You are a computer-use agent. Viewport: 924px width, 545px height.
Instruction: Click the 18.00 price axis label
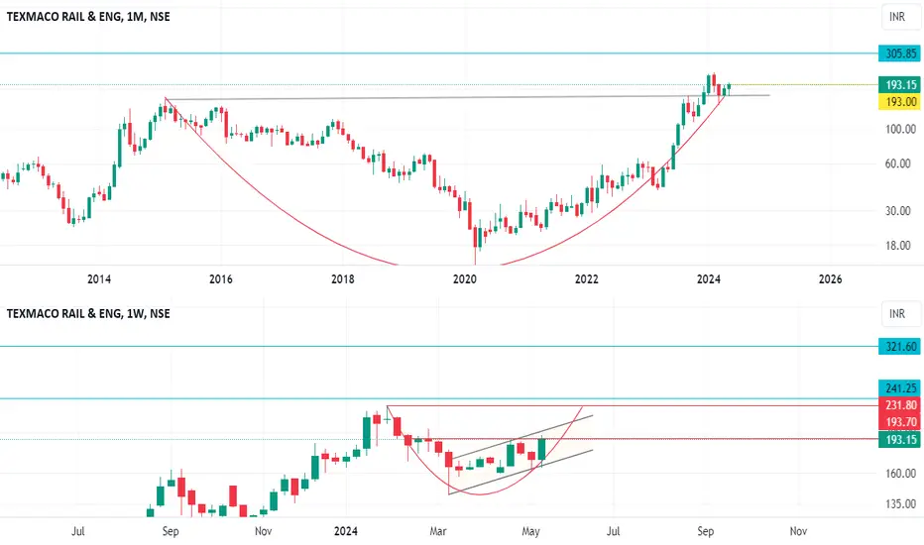898,245
